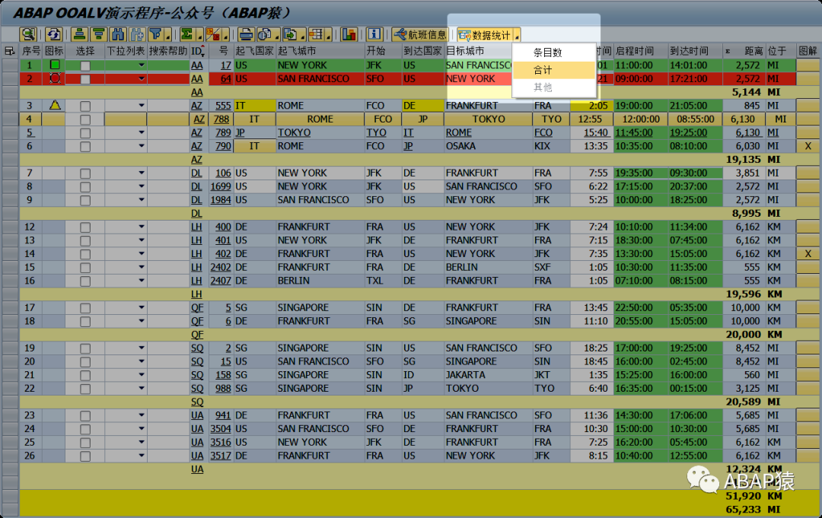
Task: Click the Subtotals icon
Action: [213, 34]
